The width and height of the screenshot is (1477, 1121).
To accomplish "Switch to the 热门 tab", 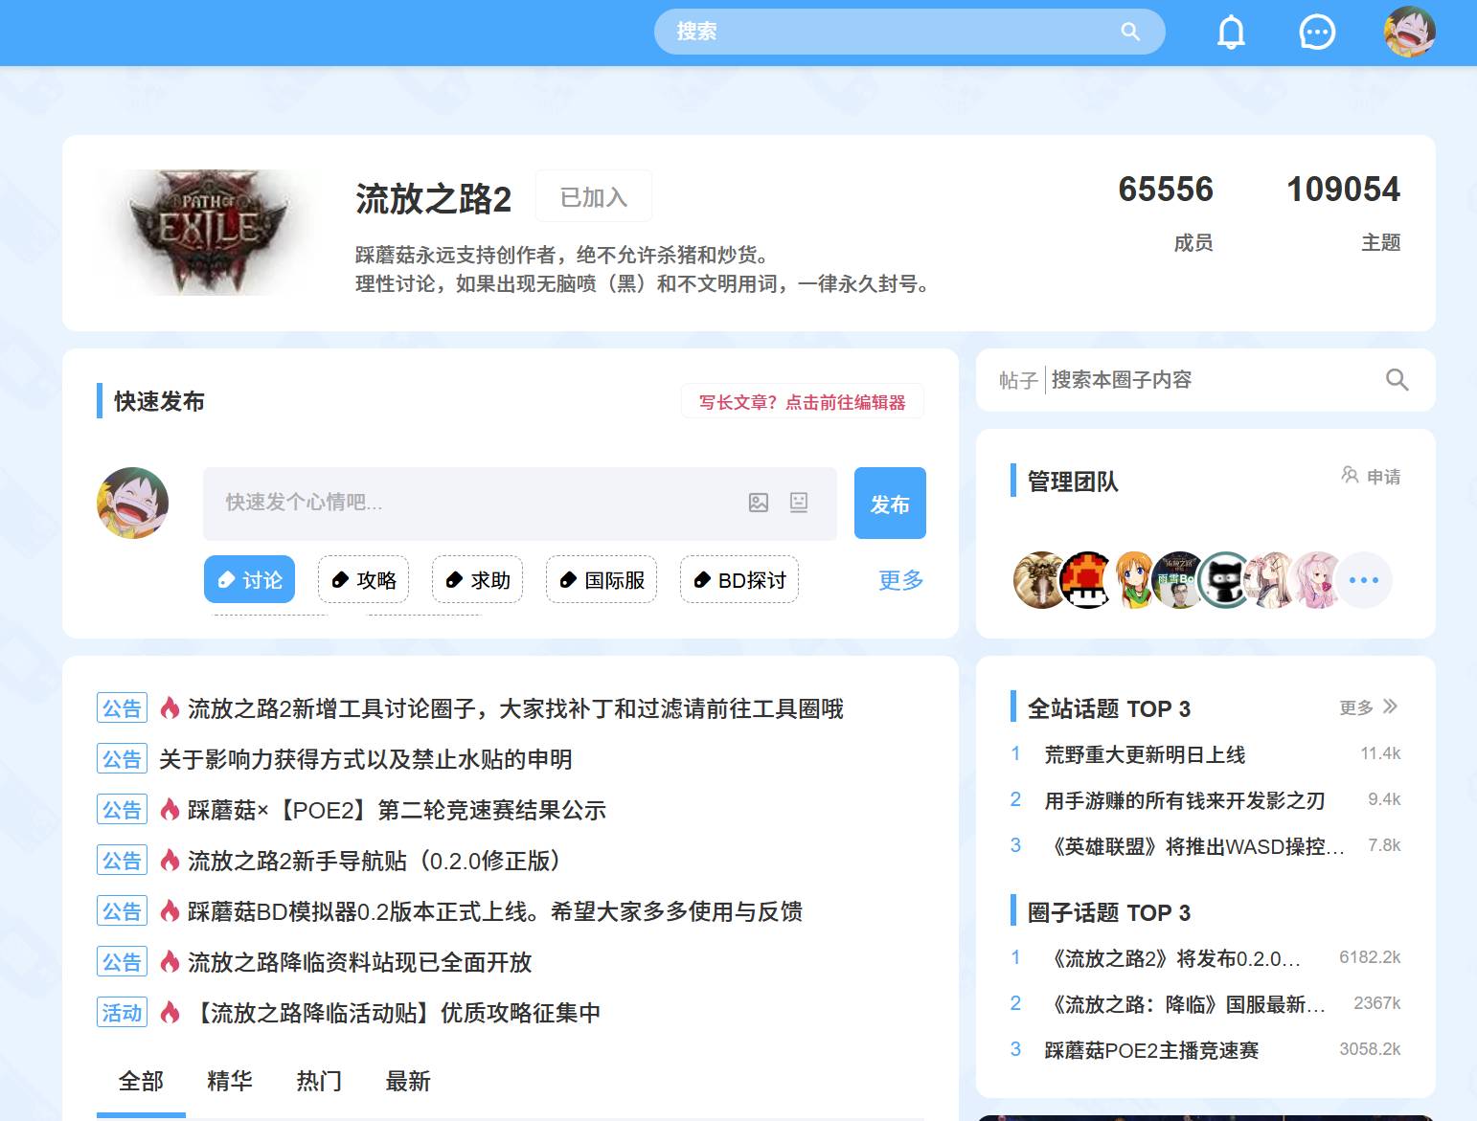I will 319,1082.
